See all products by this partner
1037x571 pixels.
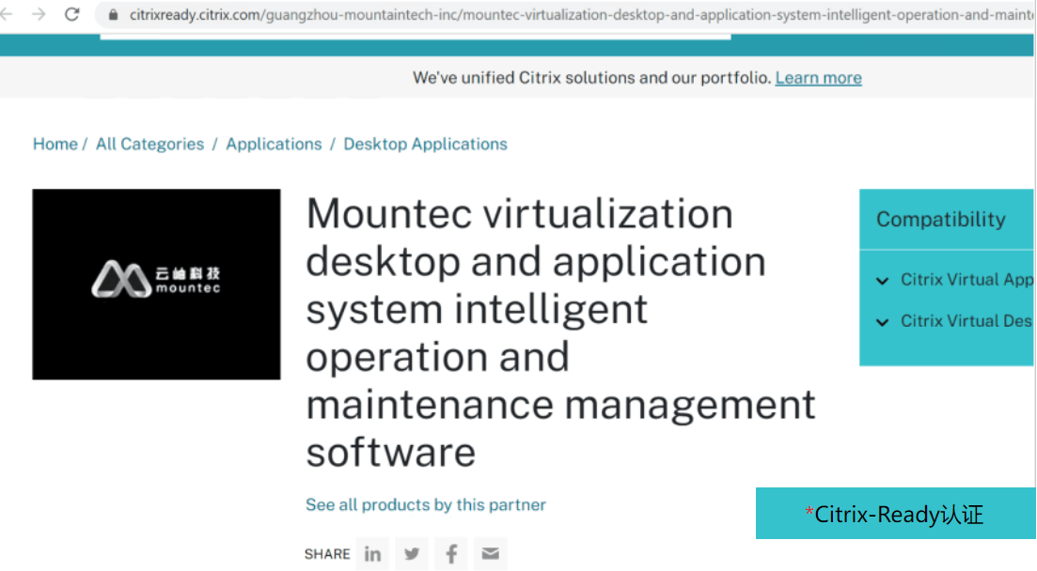(x=425, y=505)
